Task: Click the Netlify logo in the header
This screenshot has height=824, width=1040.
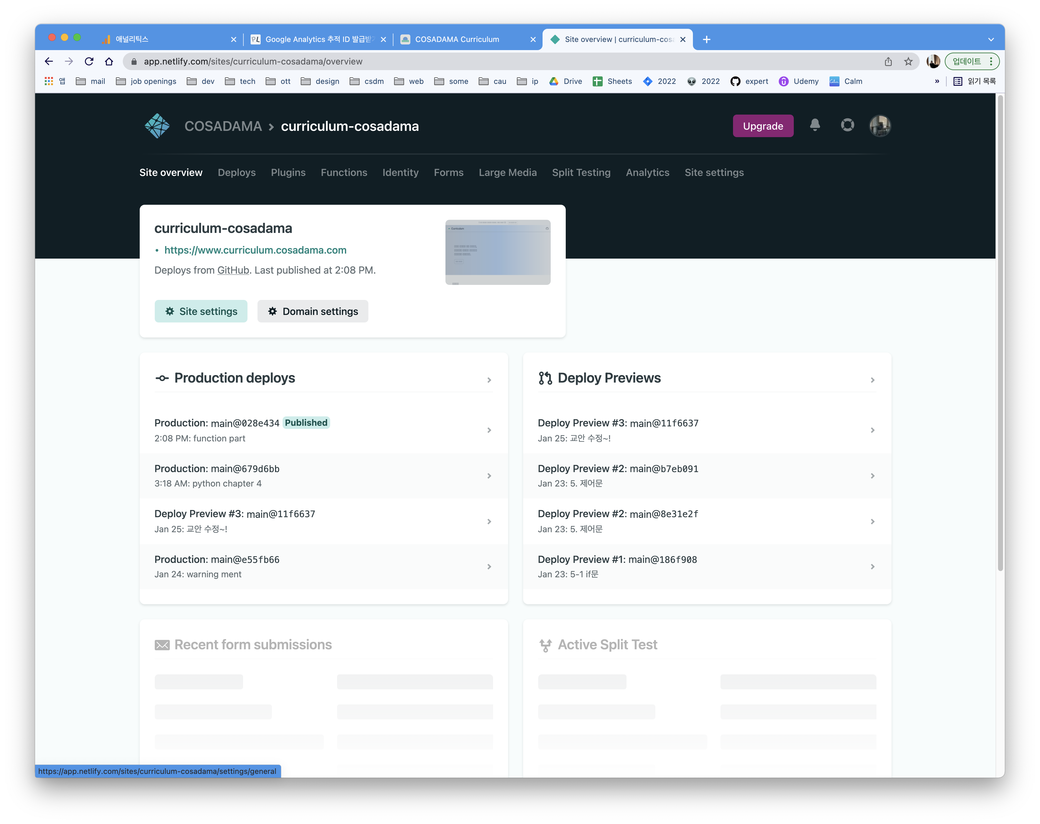Action: pos(157,126)
